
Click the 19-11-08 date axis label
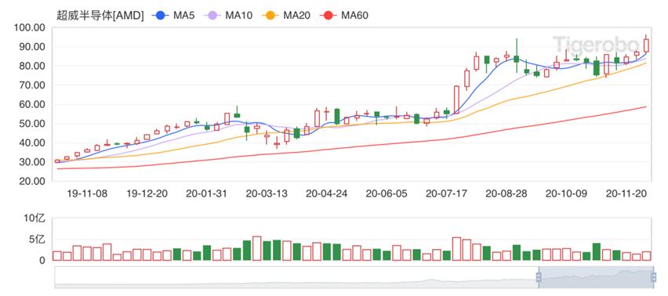tap(87, 193)
